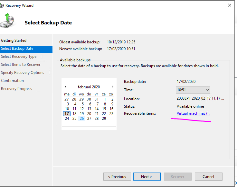Click the Available online status text
Screen dimensions: 237x187
pos(190,106)
